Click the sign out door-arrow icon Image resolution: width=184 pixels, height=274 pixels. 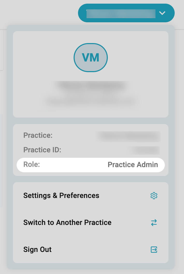point(154,250)
